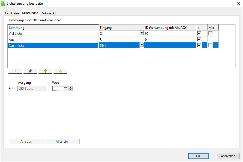Select the Viel Licht row name

53,33
